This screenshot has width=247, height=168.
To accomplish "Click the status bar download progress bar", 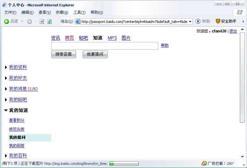I will (124, 164).
